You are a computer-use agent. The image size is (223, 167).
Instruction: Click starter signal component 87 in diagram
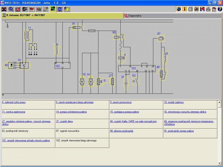(161, 38)
